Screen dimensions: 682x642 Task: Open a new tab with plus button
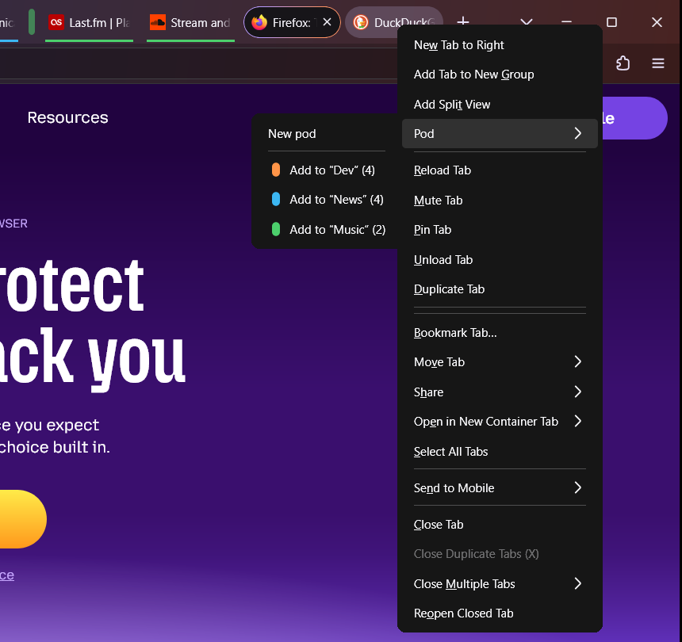[x=463, y=21]
